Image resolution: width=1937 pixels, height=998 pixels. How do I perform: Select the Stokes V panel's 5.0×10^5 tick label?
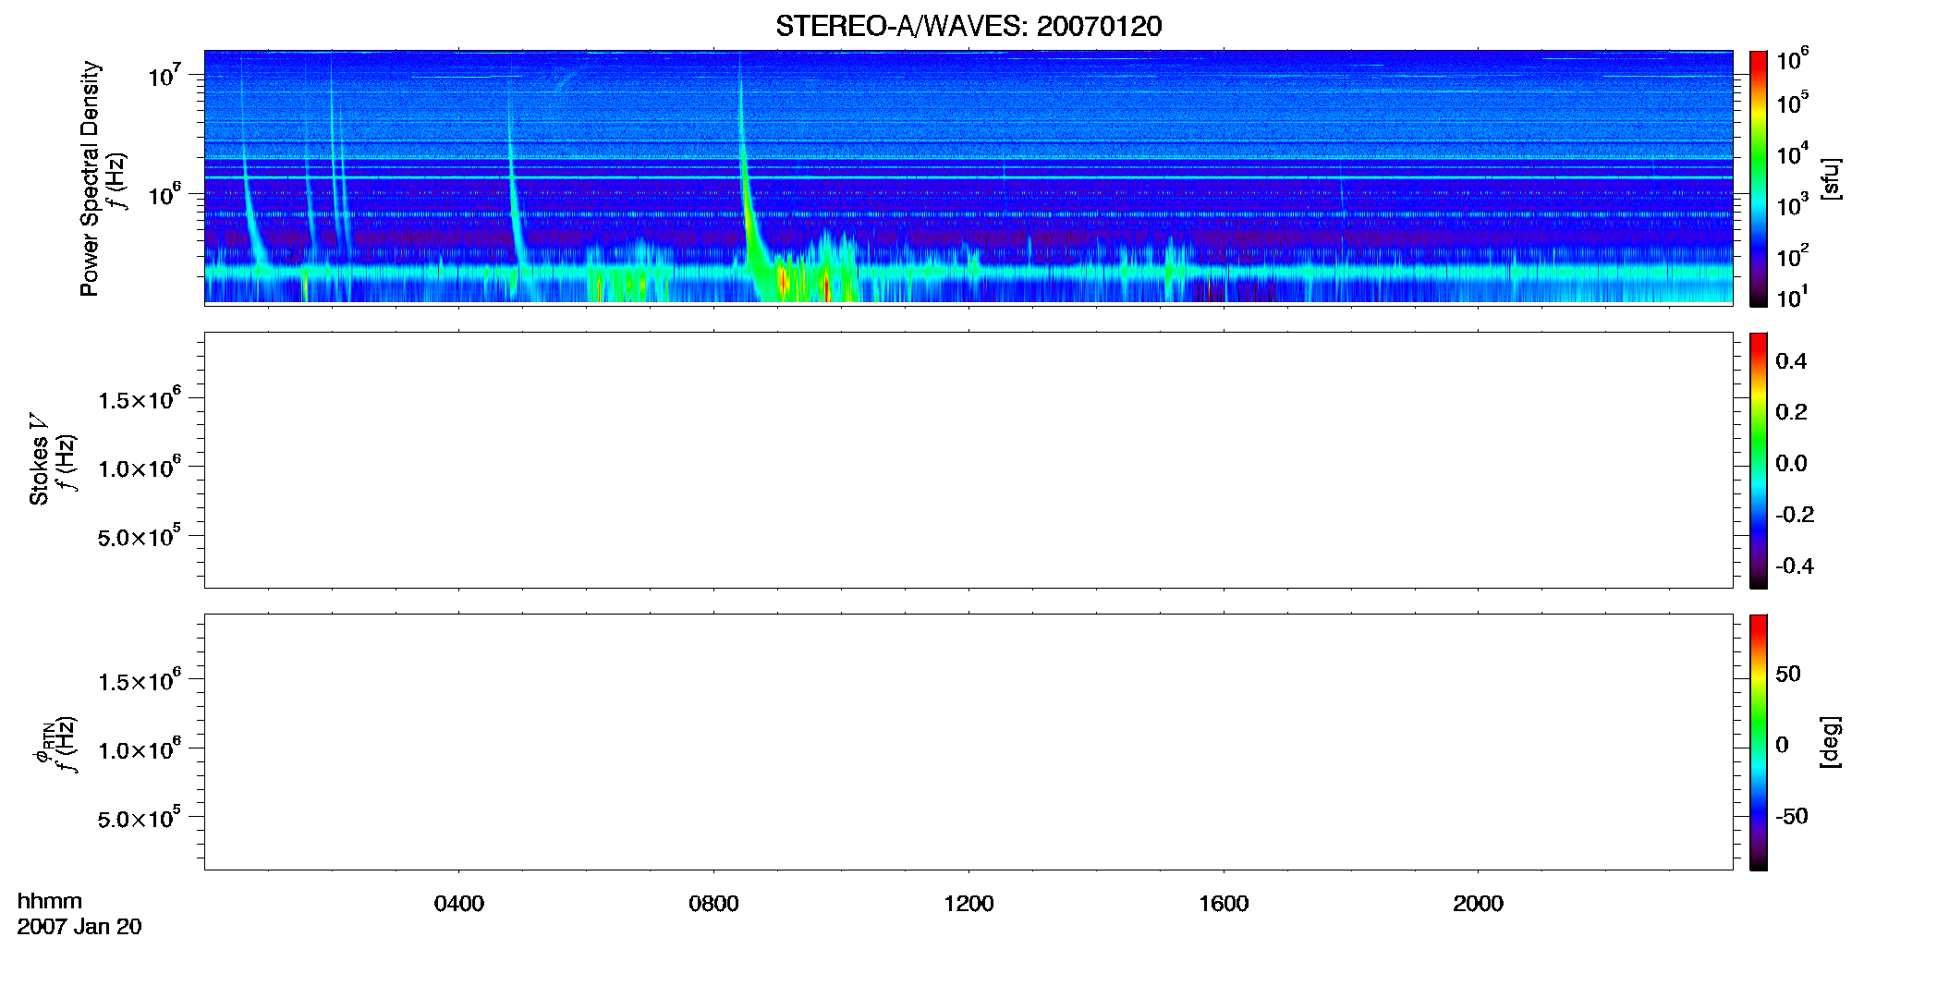tap(140, 536)
